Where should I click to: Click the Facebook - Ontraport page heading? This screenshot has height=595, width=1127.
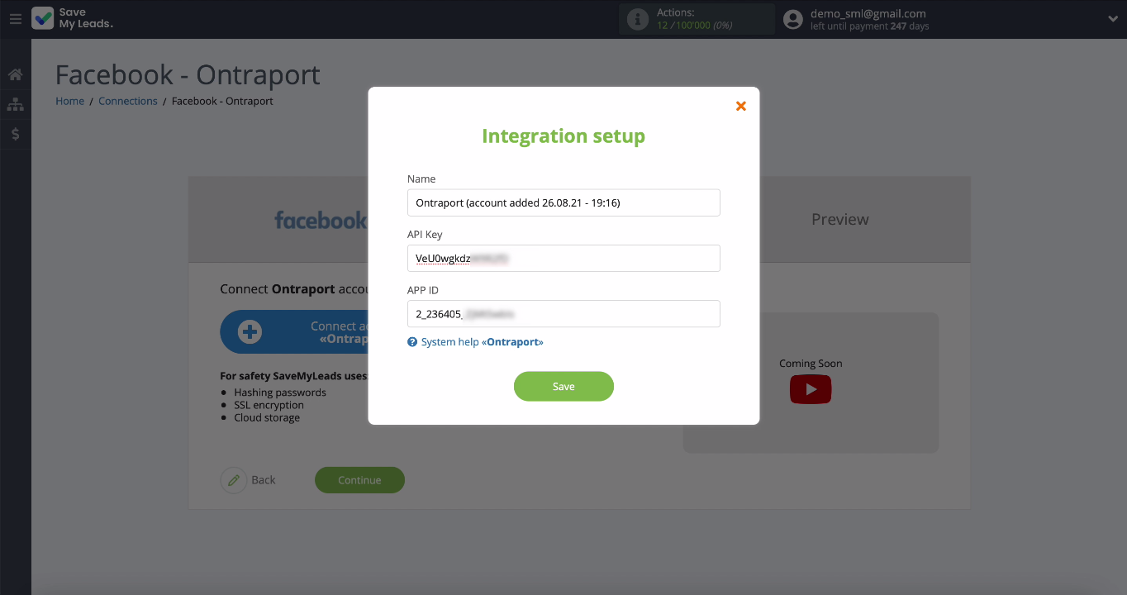pyautogui.click(x=188, y=75)
